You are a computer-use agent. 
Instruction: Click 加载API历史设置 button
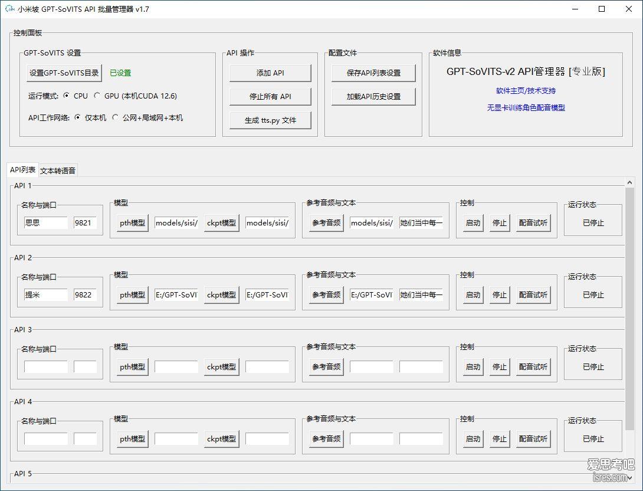click(x=373, y=96)
